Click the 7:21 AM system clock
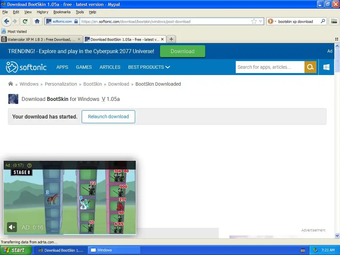This screenshot has width=340, height=255. tap(328, 250)
